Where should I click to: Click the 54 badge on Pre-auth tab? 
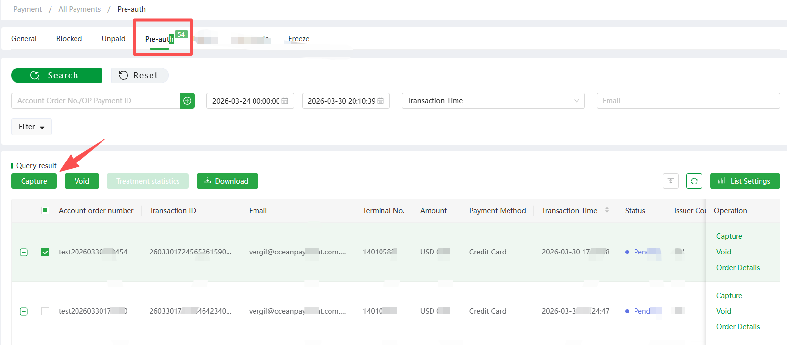click(x=181, y=34)
